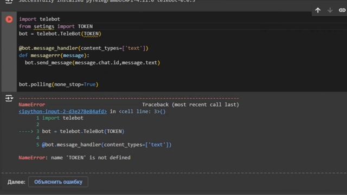Stop the running cell with the red button
This screenshot has height=195, width=347.
pyautogui.click(x=9, y=19)
